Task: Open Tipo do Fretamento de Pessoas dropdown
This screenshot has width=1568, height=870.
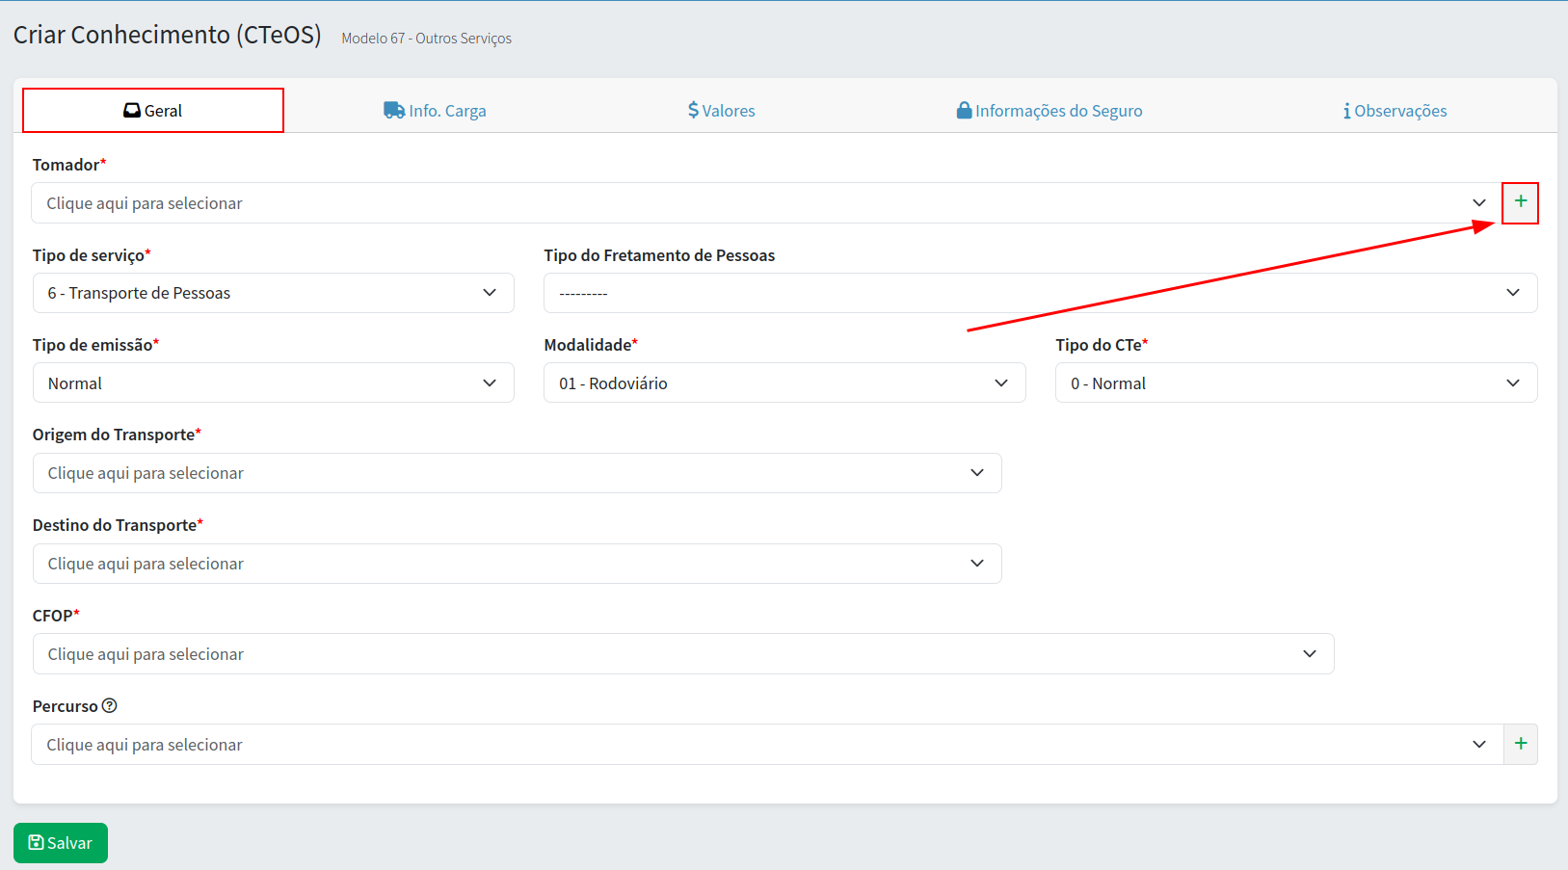Action: pyautogui.click(x=1040, y=293)
